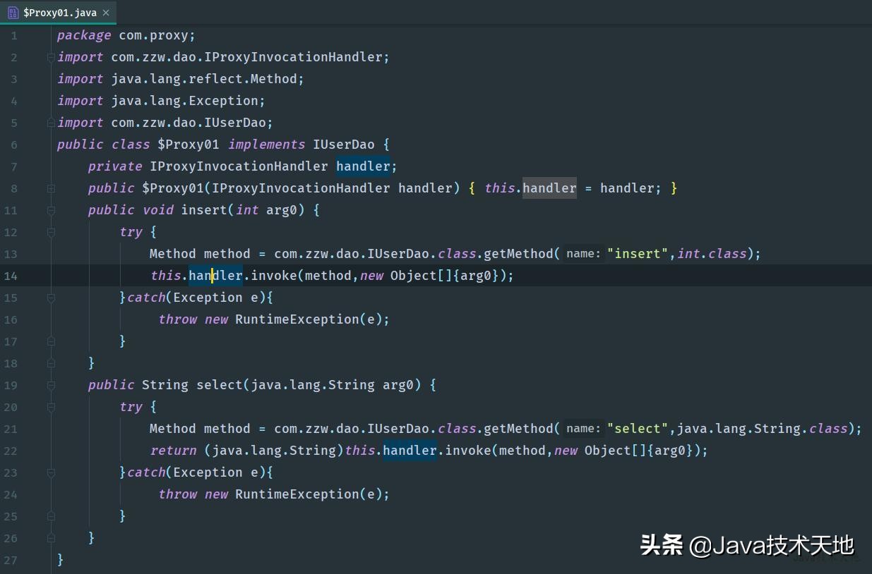Click the closing brace on line 27

[61, 559]
